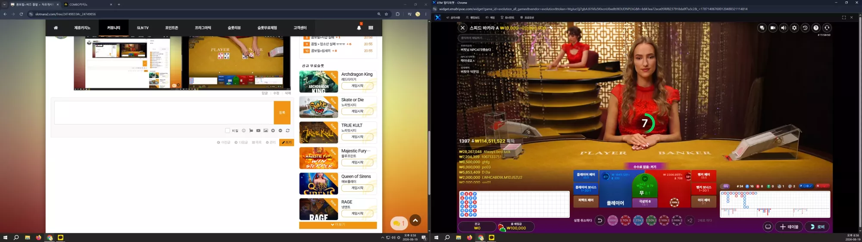Screen dimensions: 862x242
Task: Mute the game sound via the speaker icon
Action: [x=784, y=28]
